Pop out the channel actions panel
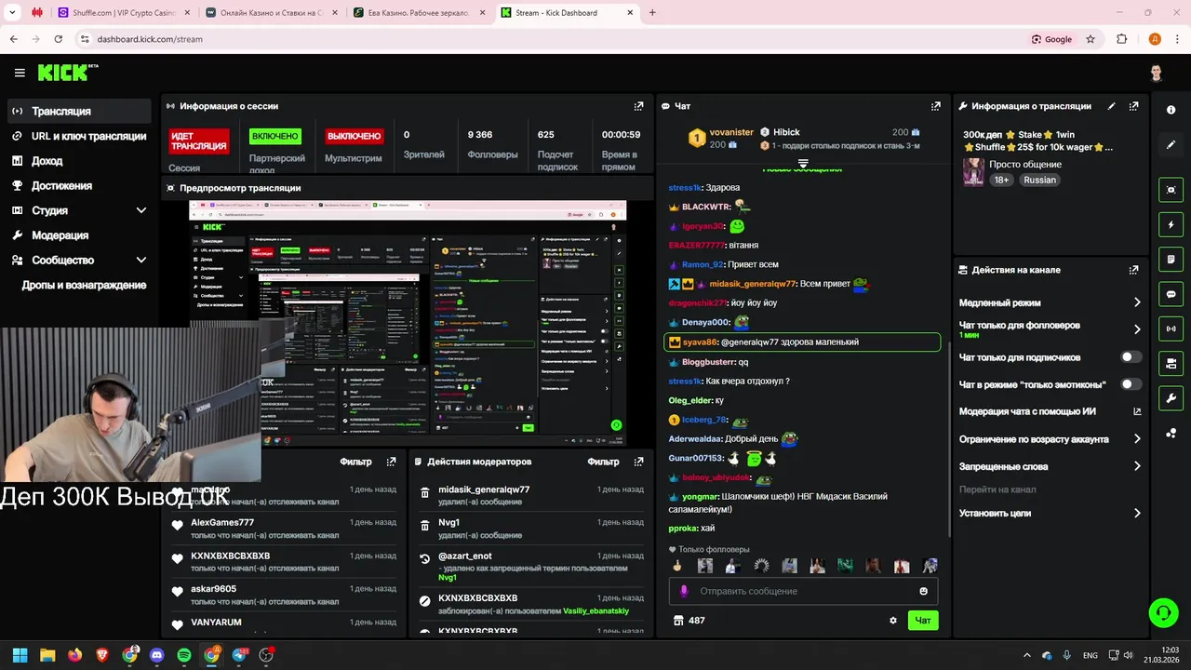 click(1133, 270)
